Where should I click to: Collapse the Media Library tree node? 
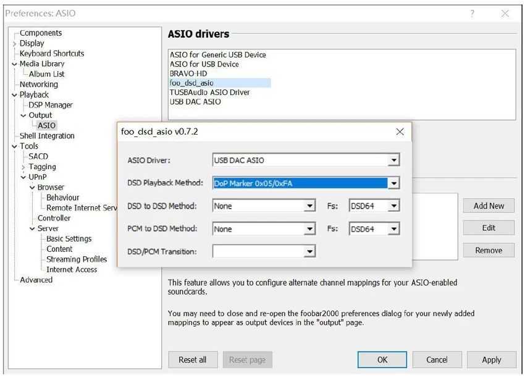(14, 64)
